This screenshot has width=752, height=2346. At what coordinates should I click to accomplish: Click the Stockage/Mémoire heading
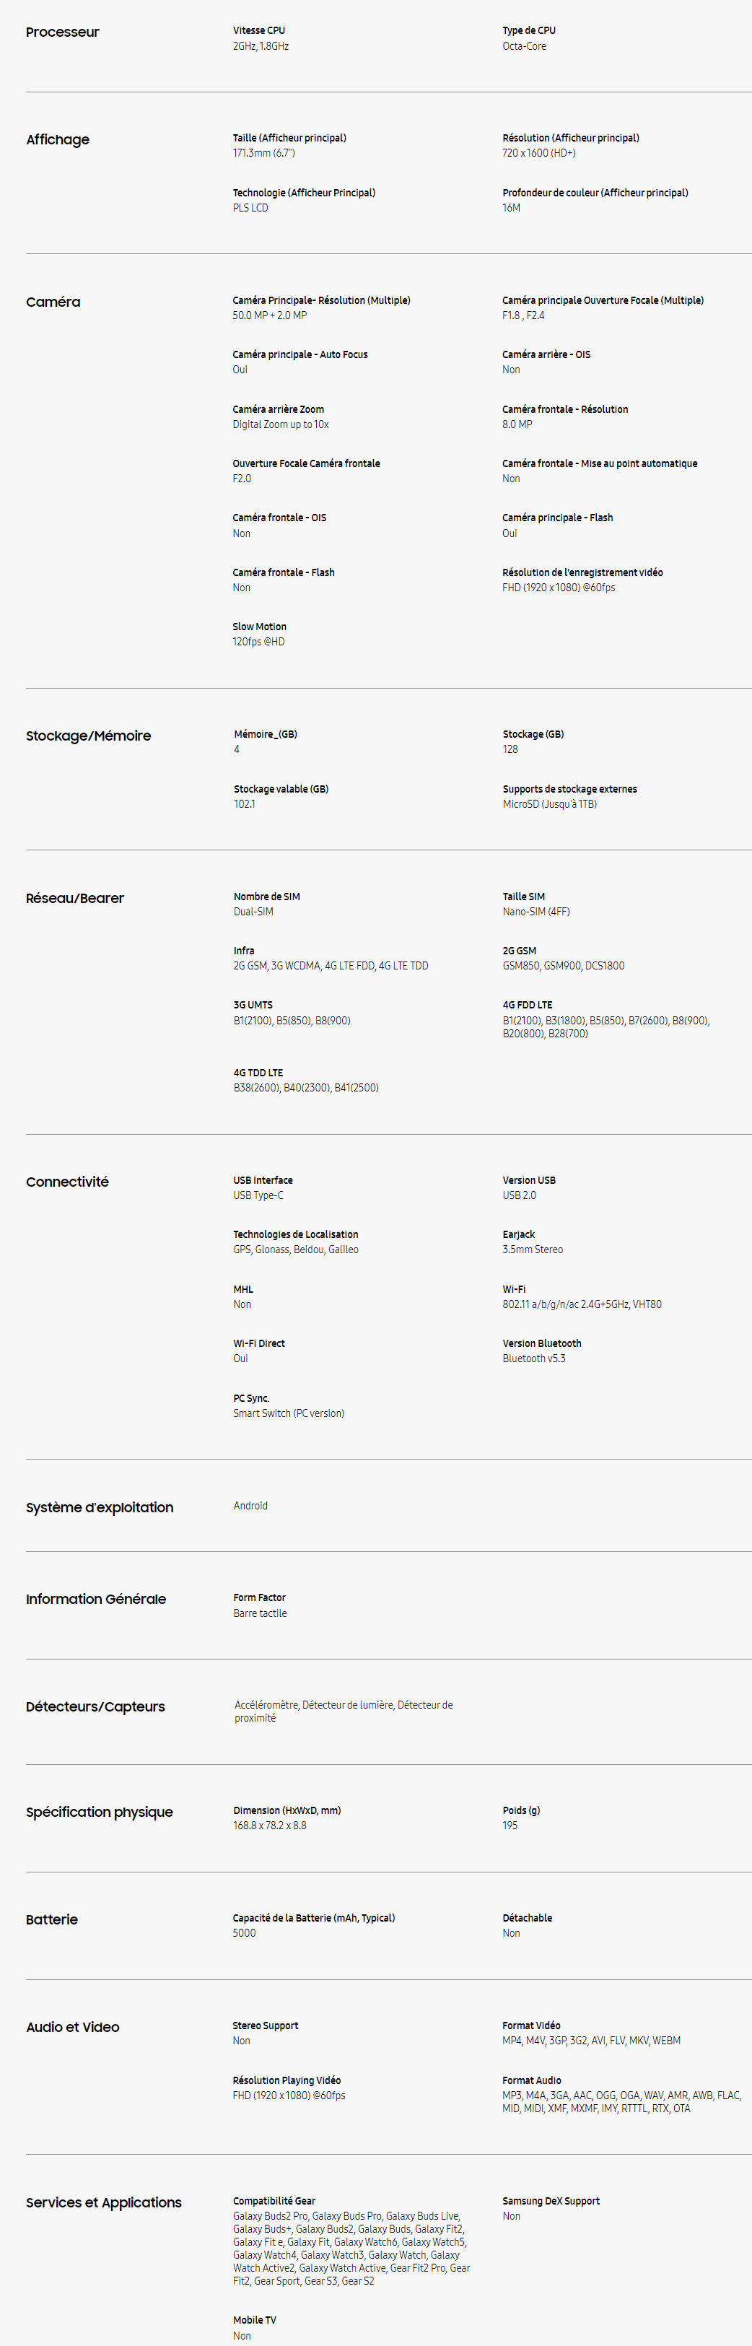pos(88,736)
